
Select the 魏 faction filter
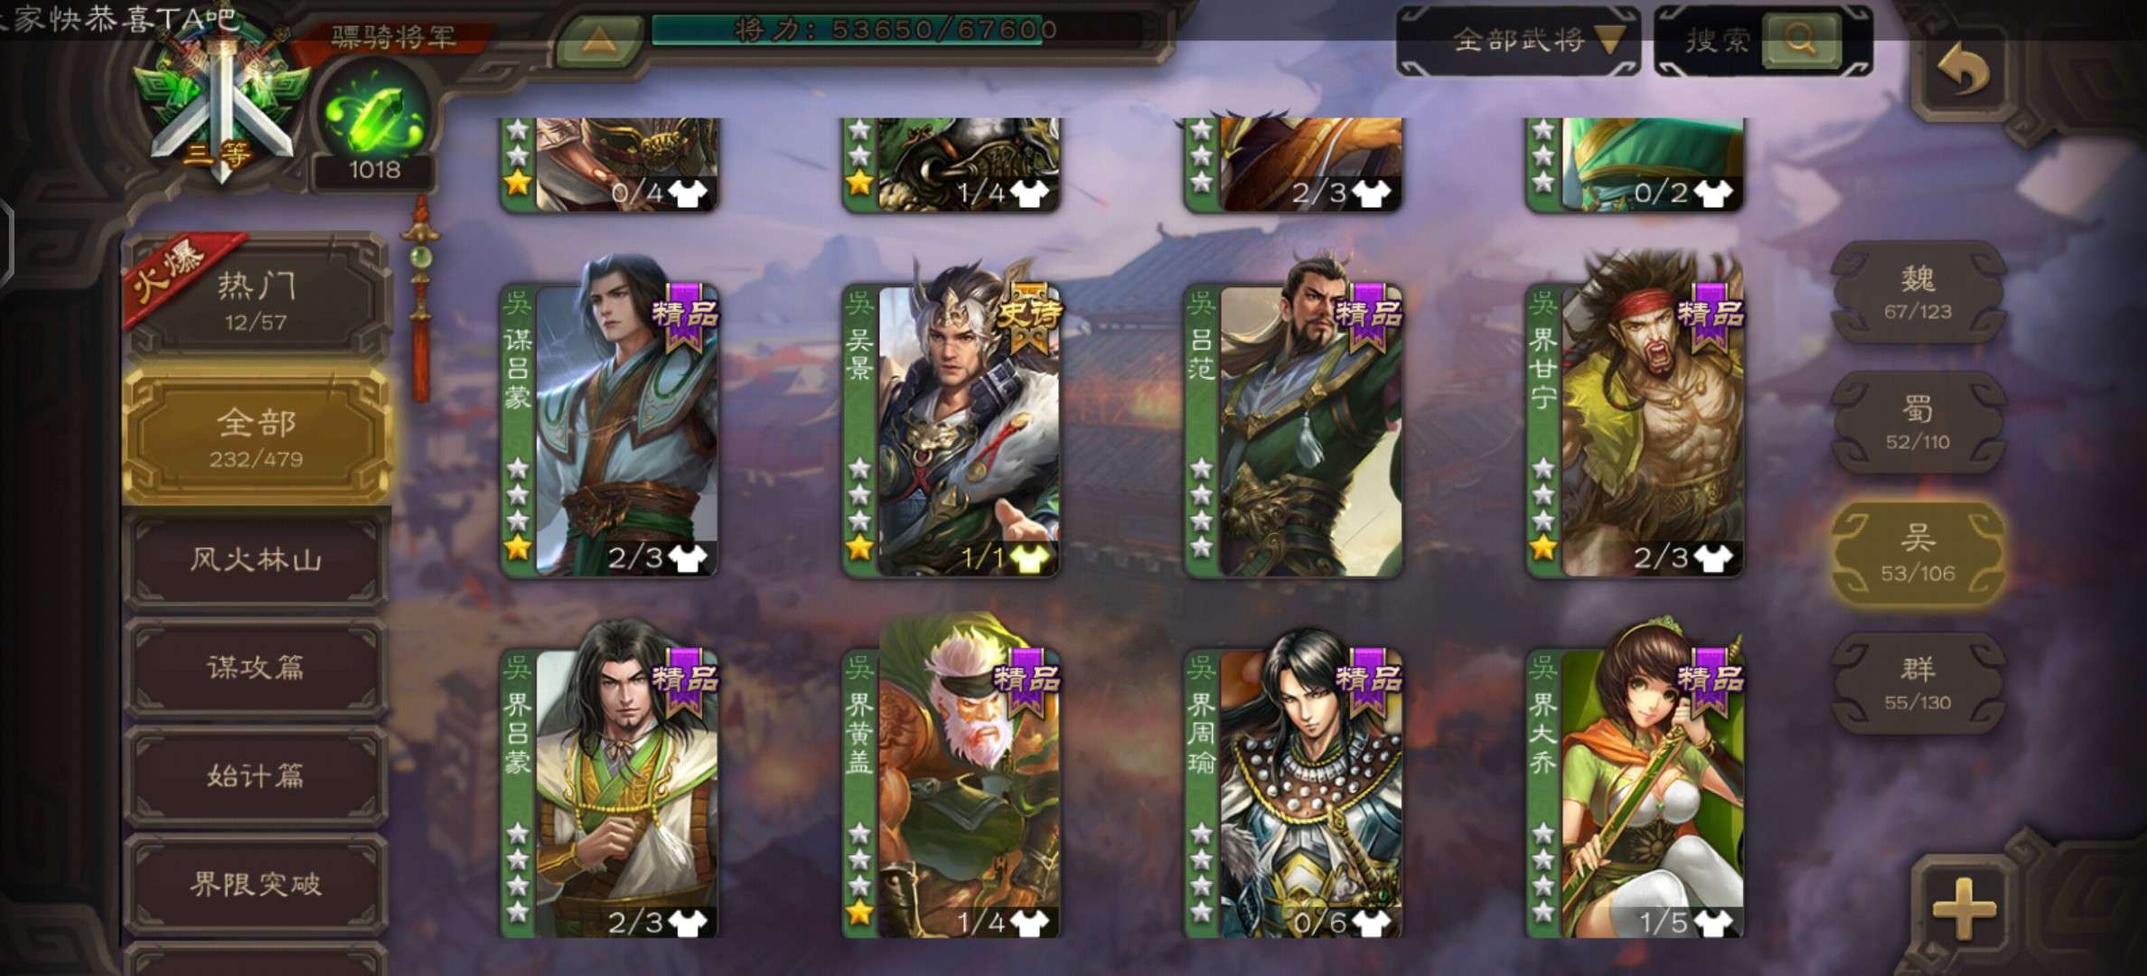pyautogui.click(x=1918, y=291)
